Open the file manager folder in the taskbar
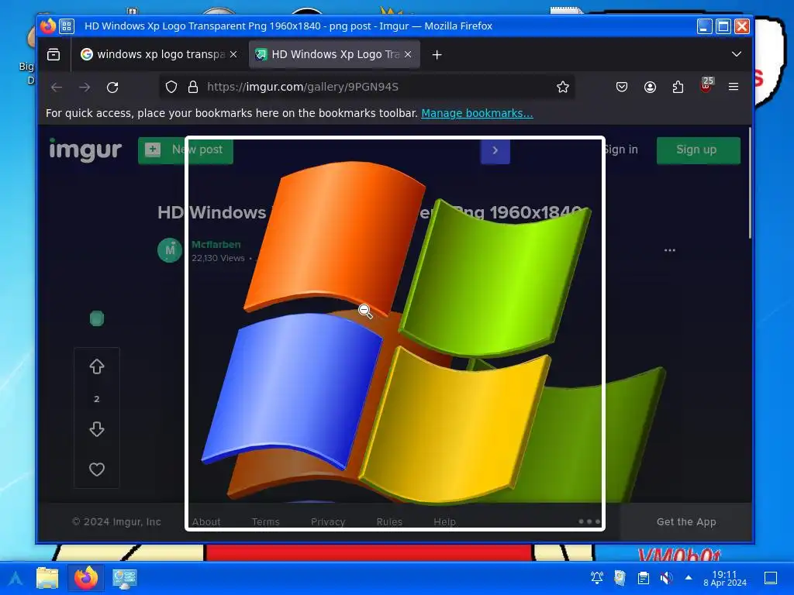The height and width of the screenshot is (595, 794). (47, 578)
